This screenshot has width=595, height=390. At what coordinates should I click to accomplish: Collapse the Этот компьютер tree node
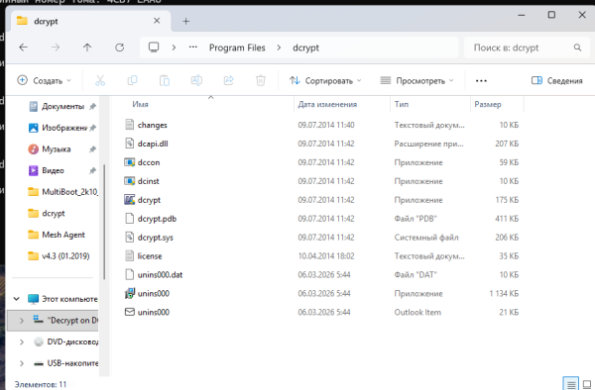point(16,299)
